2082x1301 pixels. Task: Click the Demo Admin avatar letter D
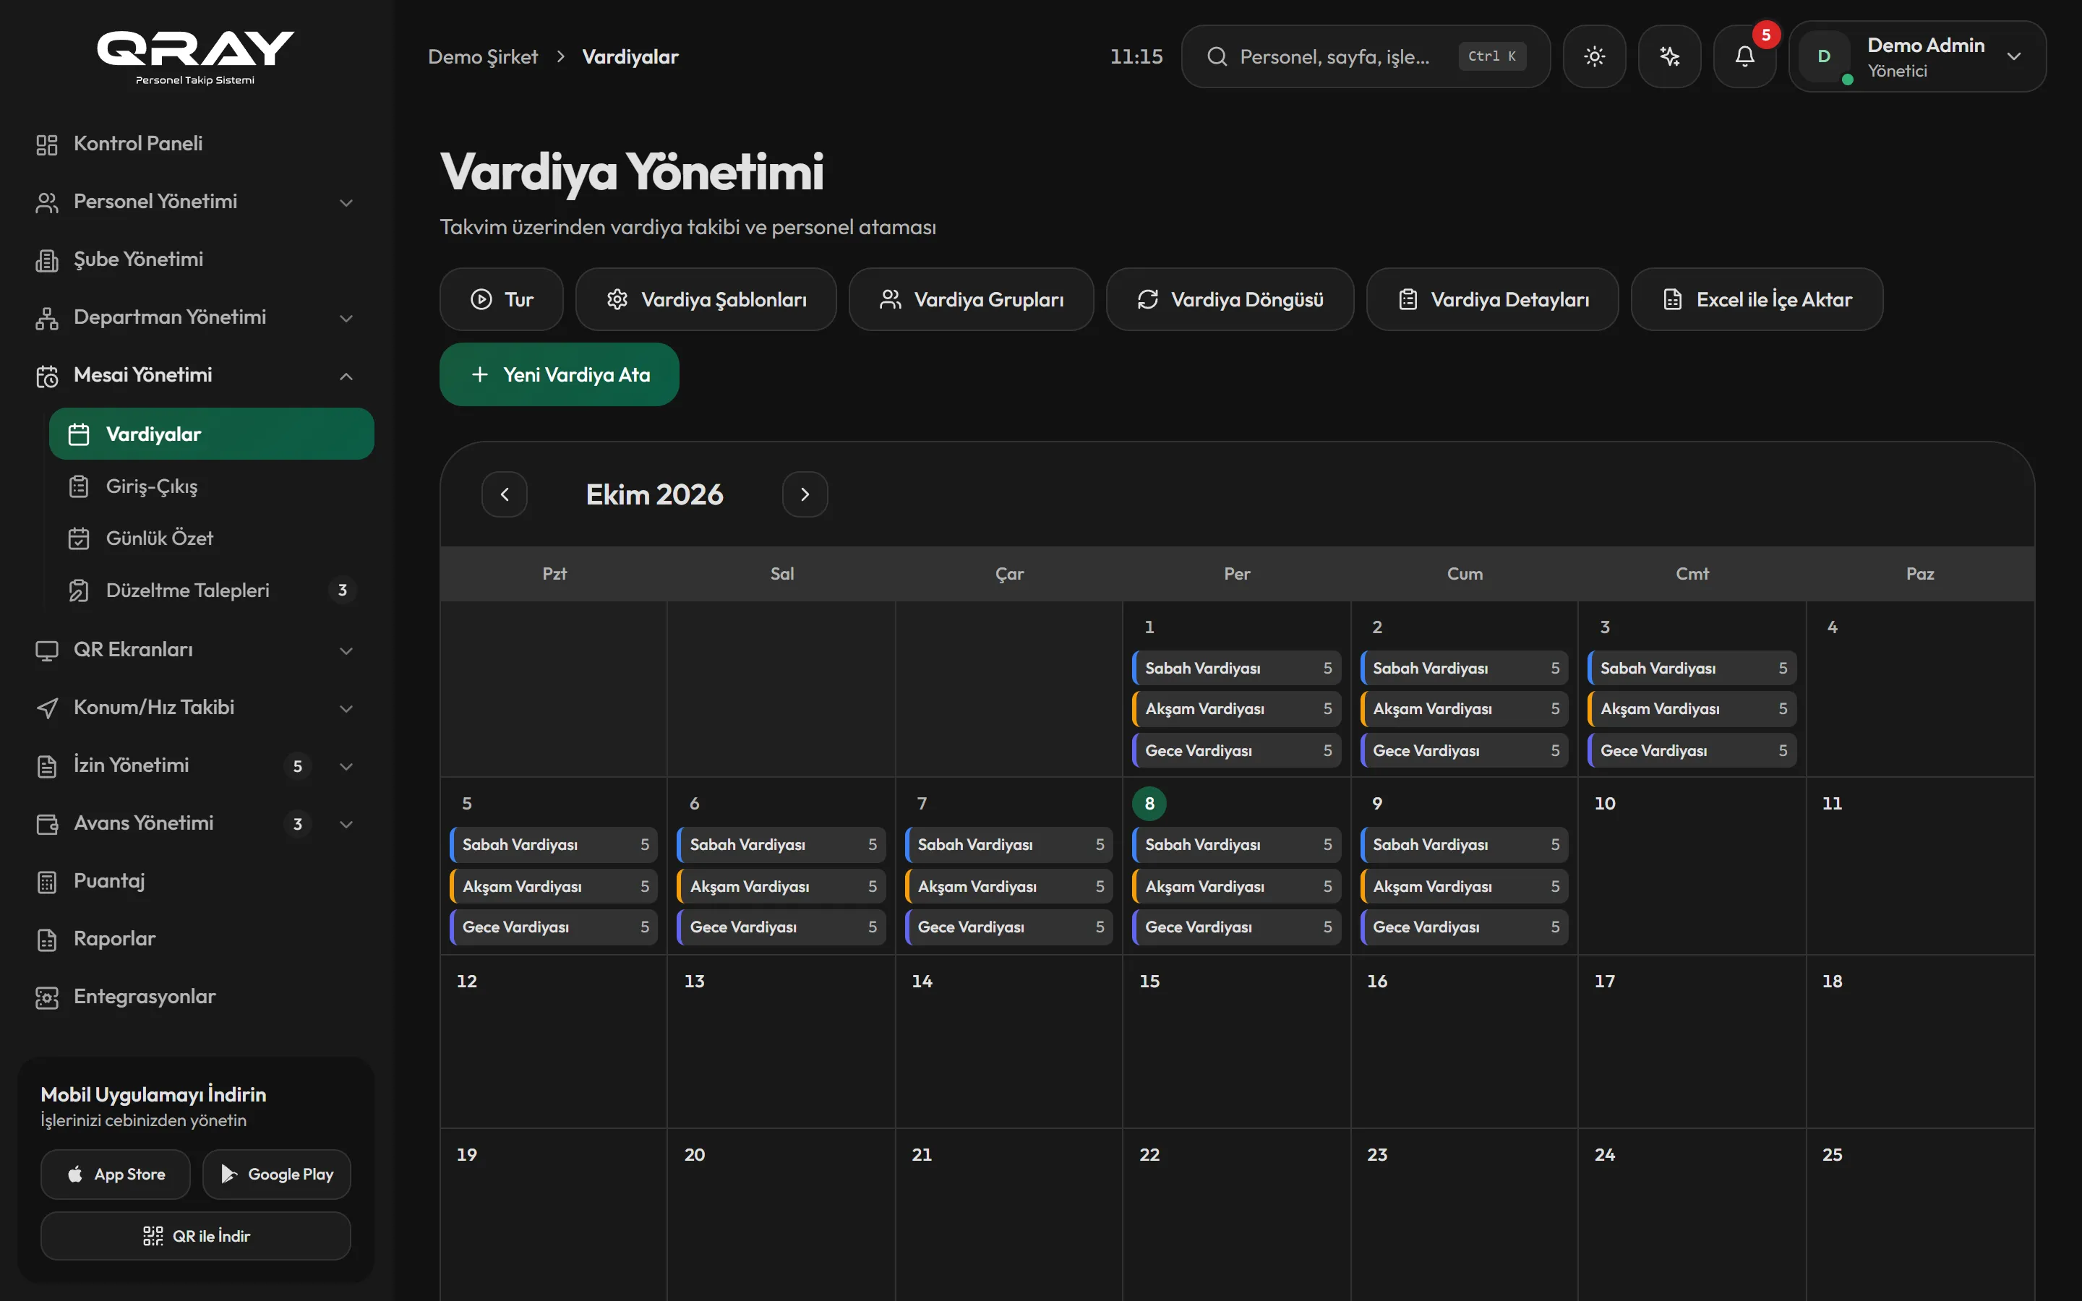(x=1823, y=57)
